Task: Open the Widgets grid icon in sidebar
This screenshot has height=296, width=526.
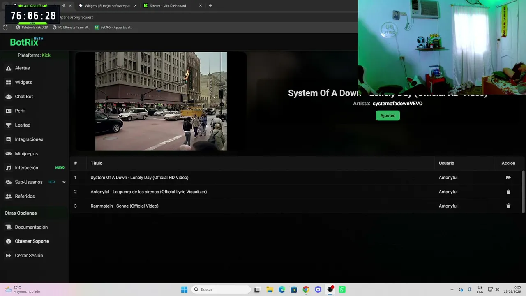Action: click(x=8, y=82)
